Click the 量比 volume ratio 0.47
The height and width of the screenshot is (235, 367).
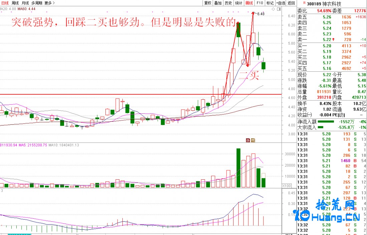point(362,92)
